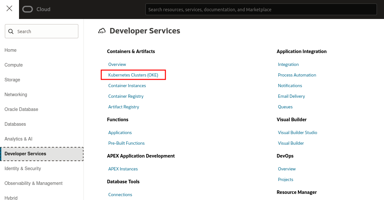
Task: Select Networking in the sidebar menu
Action: tap(16, 95)
